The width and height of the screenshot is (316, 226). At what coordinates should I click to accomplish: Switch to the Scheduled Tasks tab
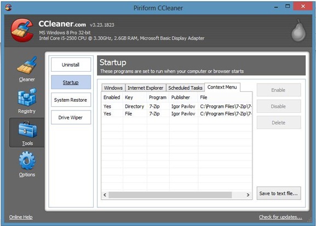pos(185,88)
